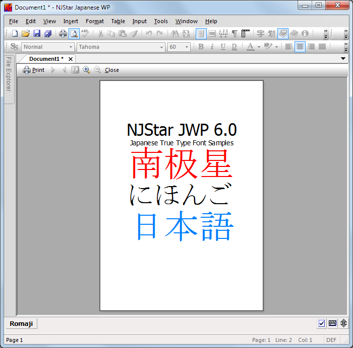Screen dimensions: 353x348
Task: Toggle two-page preview icon
Action: pyautogui.click(x=75, y=70)
